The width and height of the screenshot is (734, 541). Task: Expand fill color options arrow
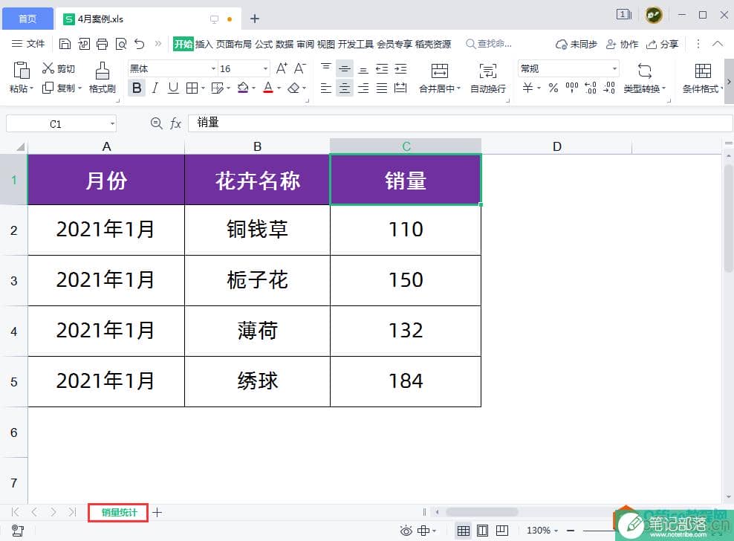(x=254, y=88)
